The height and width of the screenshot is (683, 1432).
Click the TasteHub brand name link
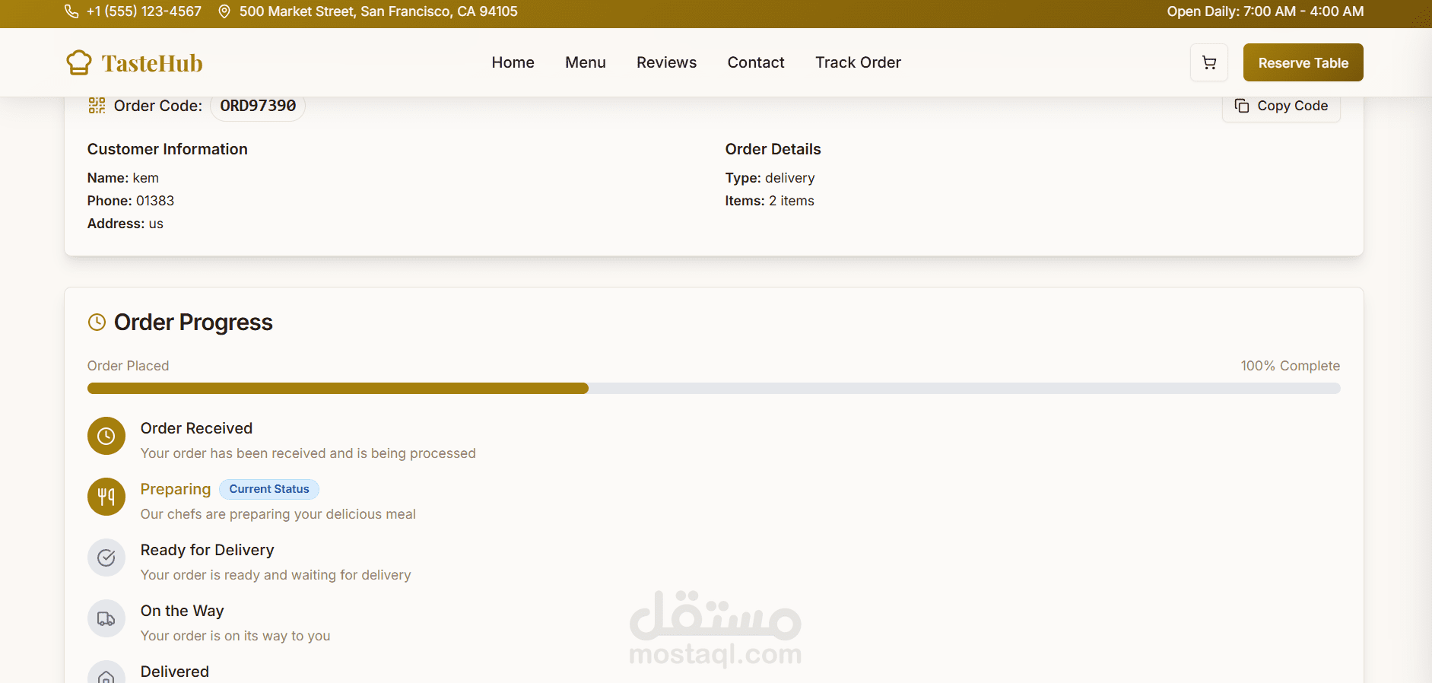point(152,63)
